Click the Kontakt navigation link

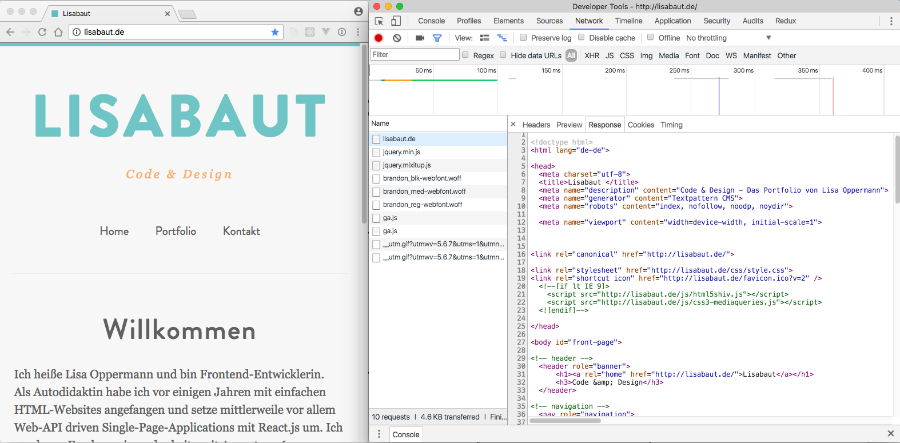[241, 231]
